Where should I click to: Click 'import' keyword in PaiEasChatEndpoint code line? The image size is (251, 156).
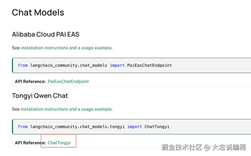(x=117, y=65)
